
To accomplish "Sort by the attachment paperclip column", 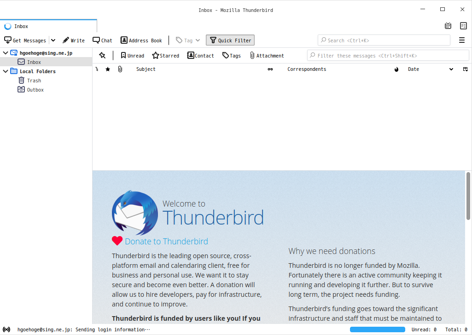I will click(120, 69).
